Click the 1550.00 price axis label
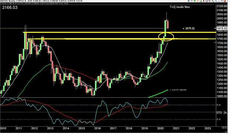The image size is (231, 134). click(222, 55)
